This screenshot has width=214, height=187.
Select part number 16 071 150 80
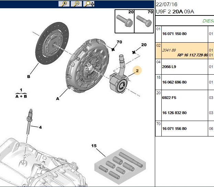point(174,34)
